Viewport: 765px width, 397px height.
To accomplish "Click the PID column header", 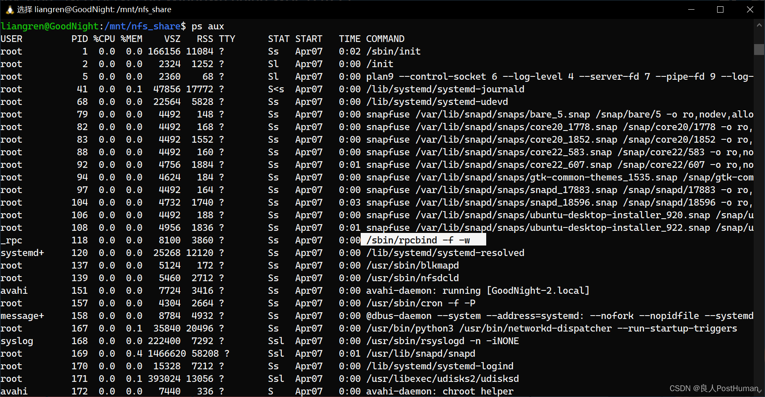I will tap(79, 39).
